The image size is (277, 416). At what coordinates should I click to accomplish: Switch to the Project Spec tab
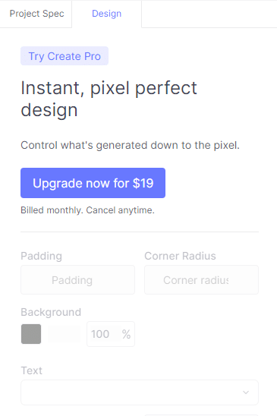coord(36,14)
